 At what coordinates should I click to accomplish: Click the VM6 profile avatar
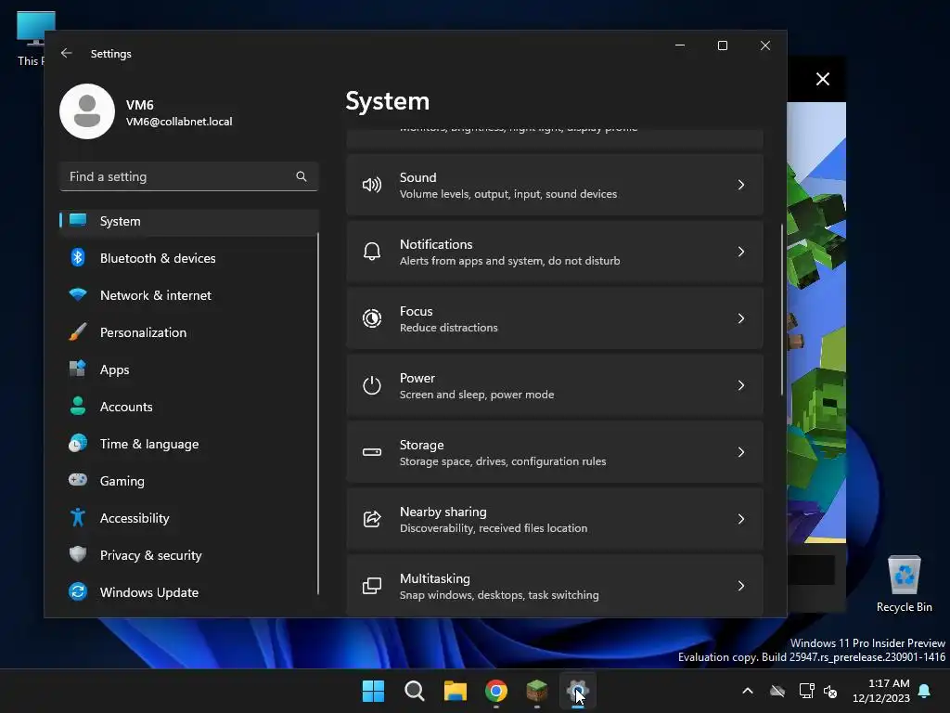click(x=87, y=111)
